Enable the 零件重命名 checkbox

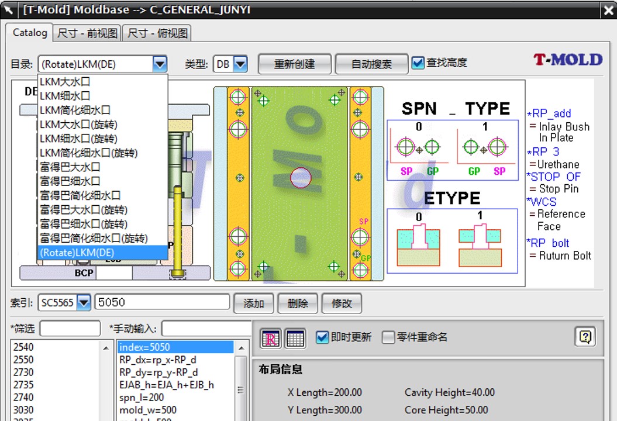point(388,337)
